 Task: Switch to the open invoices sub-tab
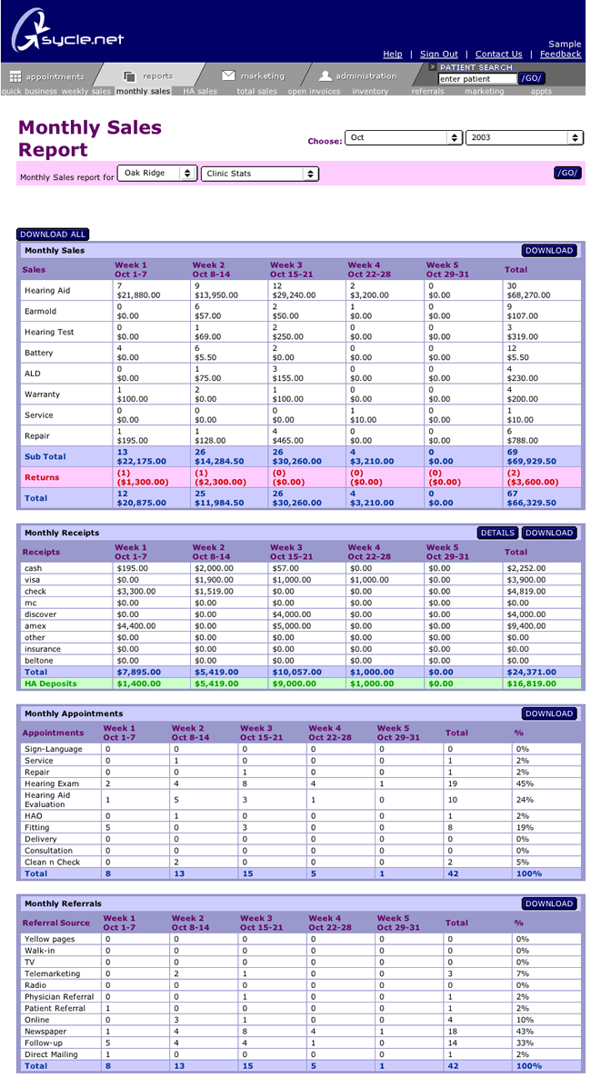(x=313, y=92)
